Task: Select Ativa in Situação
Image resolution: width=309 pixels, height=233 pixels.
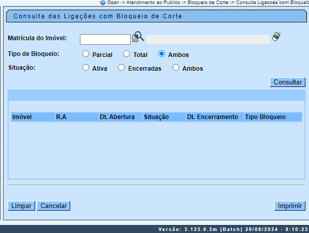Action: pos(86,68)
